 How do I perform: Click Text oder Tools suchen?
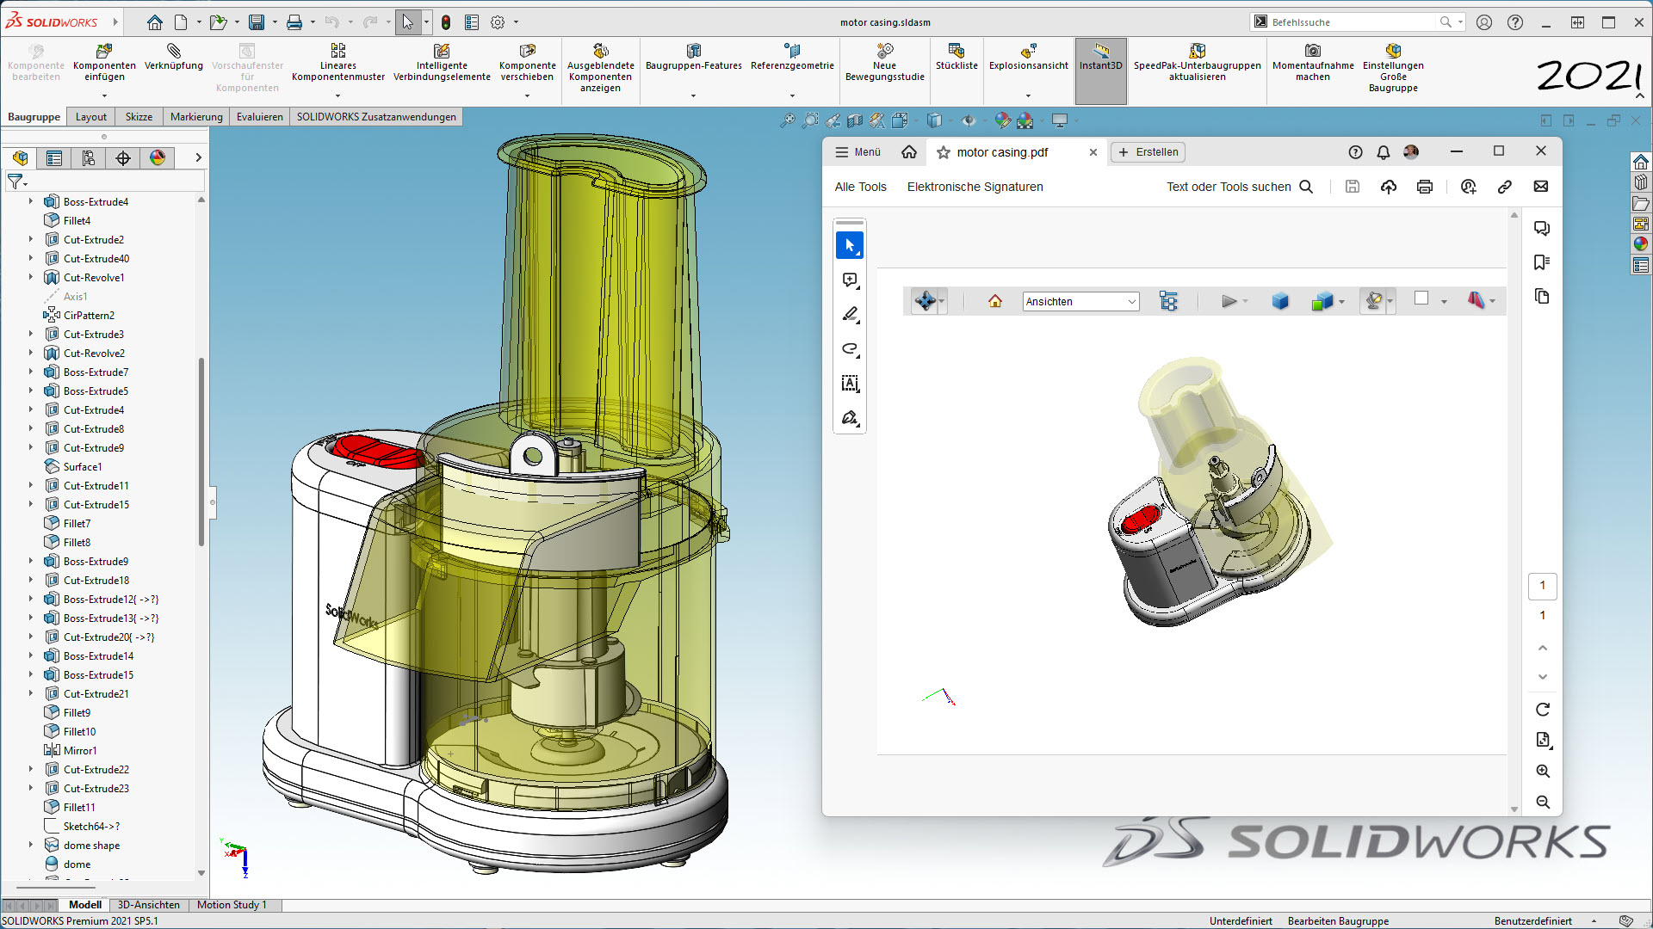[1239, 187]
